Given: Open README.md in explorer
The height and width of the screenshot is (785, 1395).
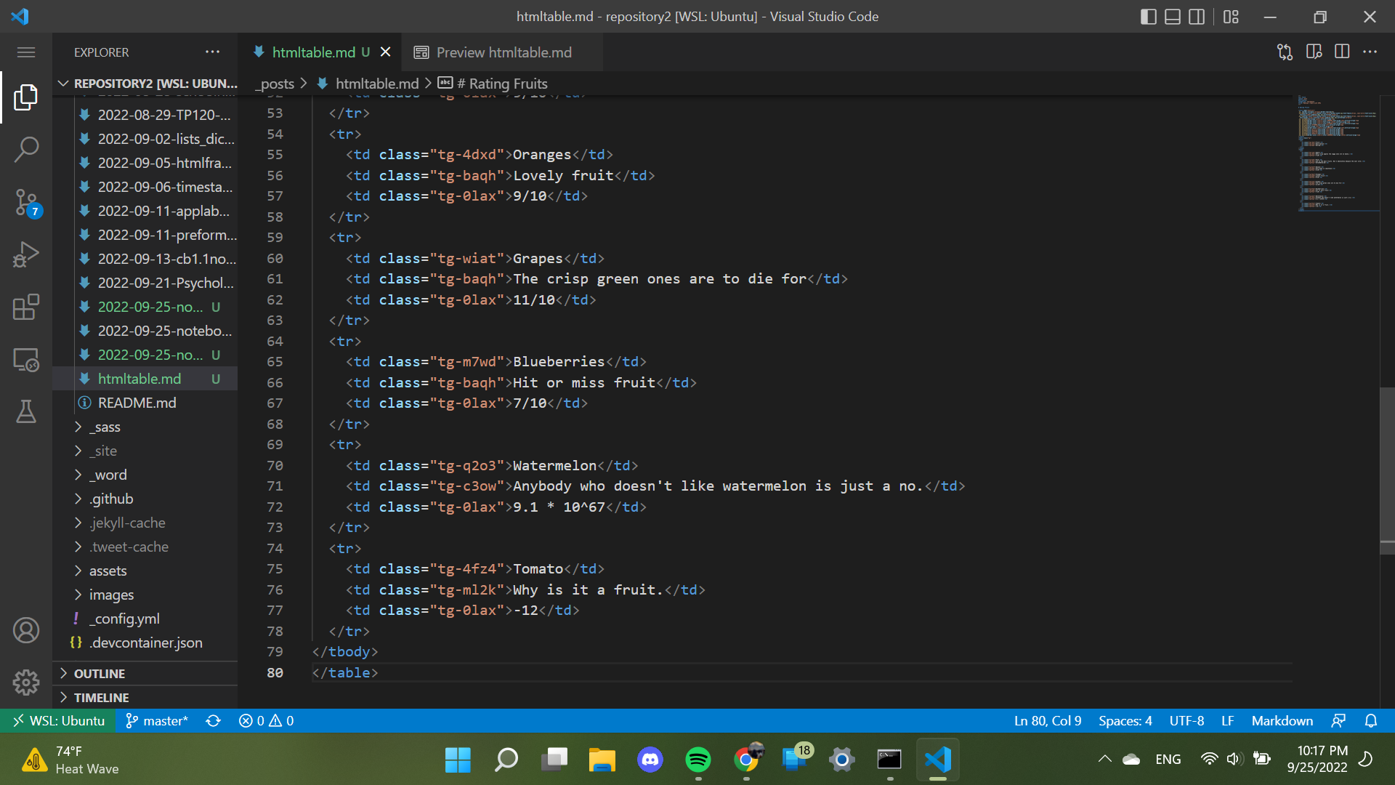Looking at the screenshot, I should (x=145, y=403).
